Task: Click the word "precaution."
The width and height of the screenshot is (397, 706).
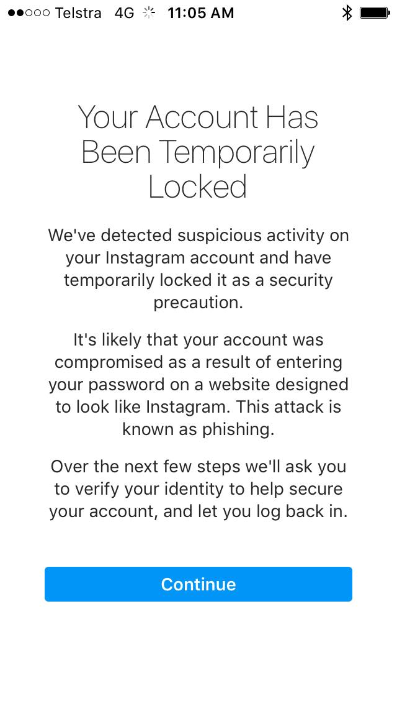Action: click(x=198, y=302)
